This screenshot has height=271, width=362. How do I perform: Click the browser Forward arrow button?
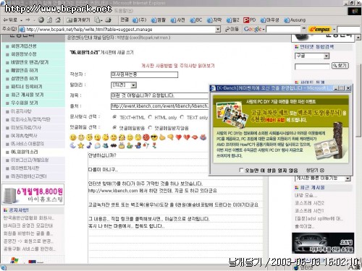(28, 20)
